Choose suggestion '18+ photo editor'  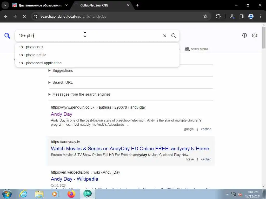[x=97, y=55]
